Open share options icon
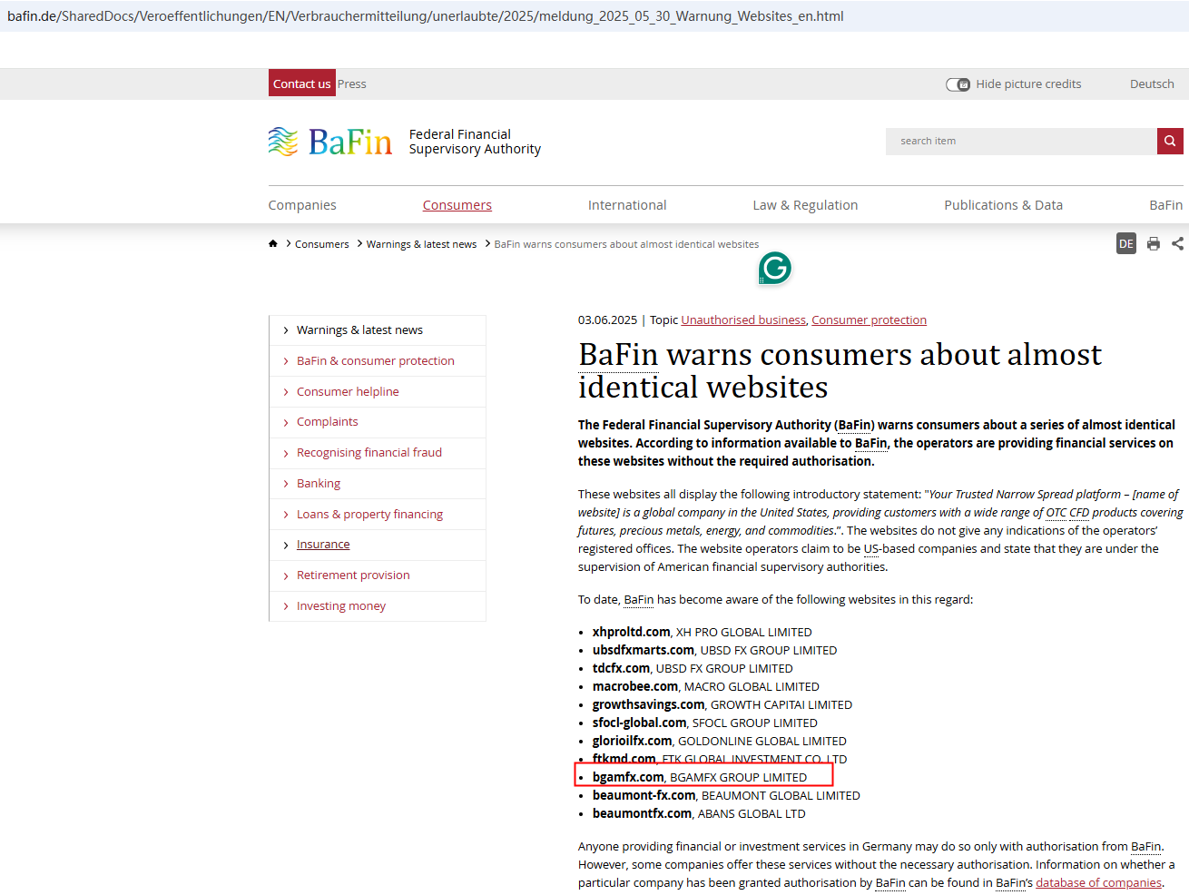Image resolution: width=1189 pixels, height=895 pixels. pyautogui.click(x=1177, y=243)
